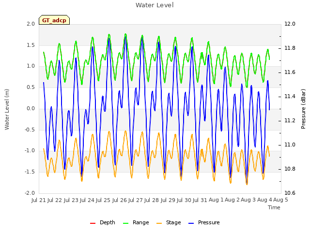Click the 11.8 pressure tick
This screenshot has height=232, width=310.
[x=290, y=48]
